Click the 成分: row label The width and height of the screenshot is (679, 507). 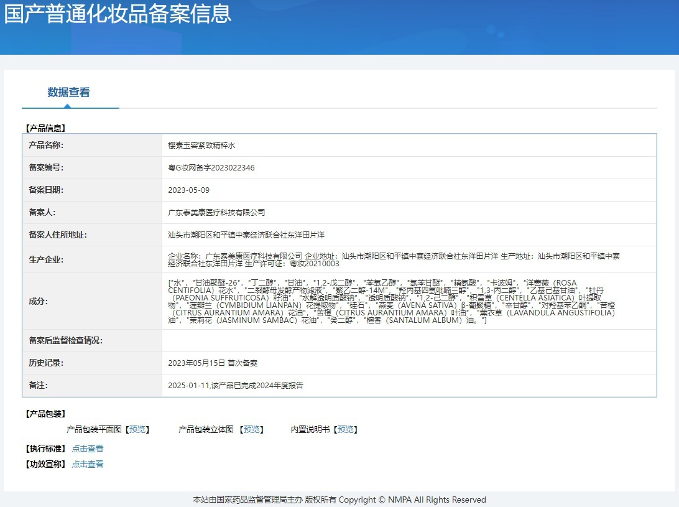(38, 301)
